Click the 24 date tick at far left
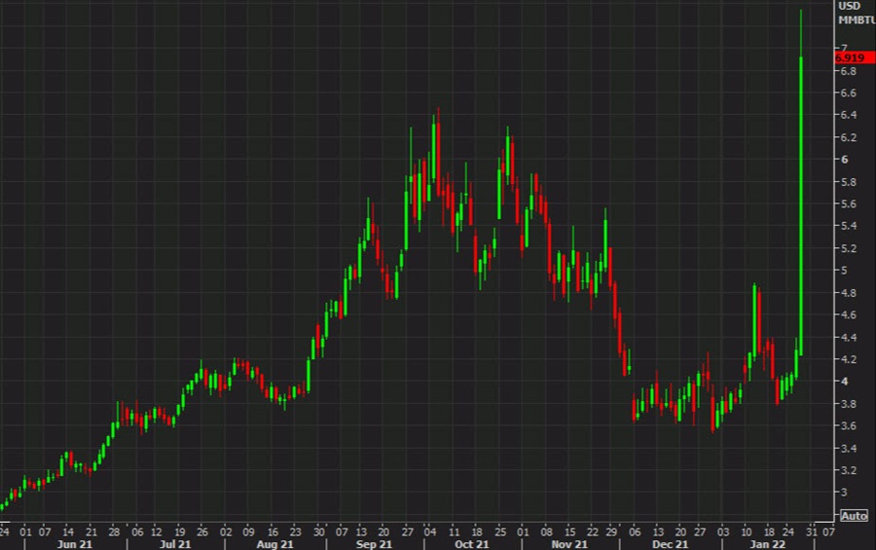 click(5, 532)
